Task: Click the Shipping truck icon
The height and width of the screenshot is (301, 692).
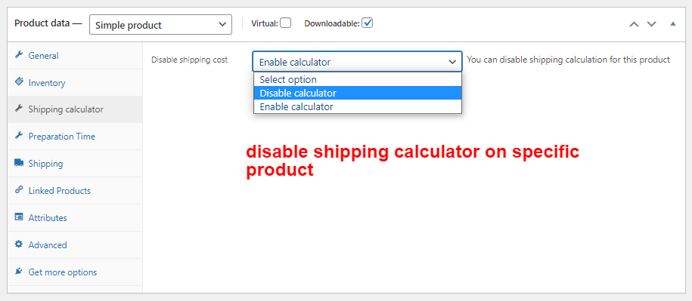Action: tap(19, 163)
